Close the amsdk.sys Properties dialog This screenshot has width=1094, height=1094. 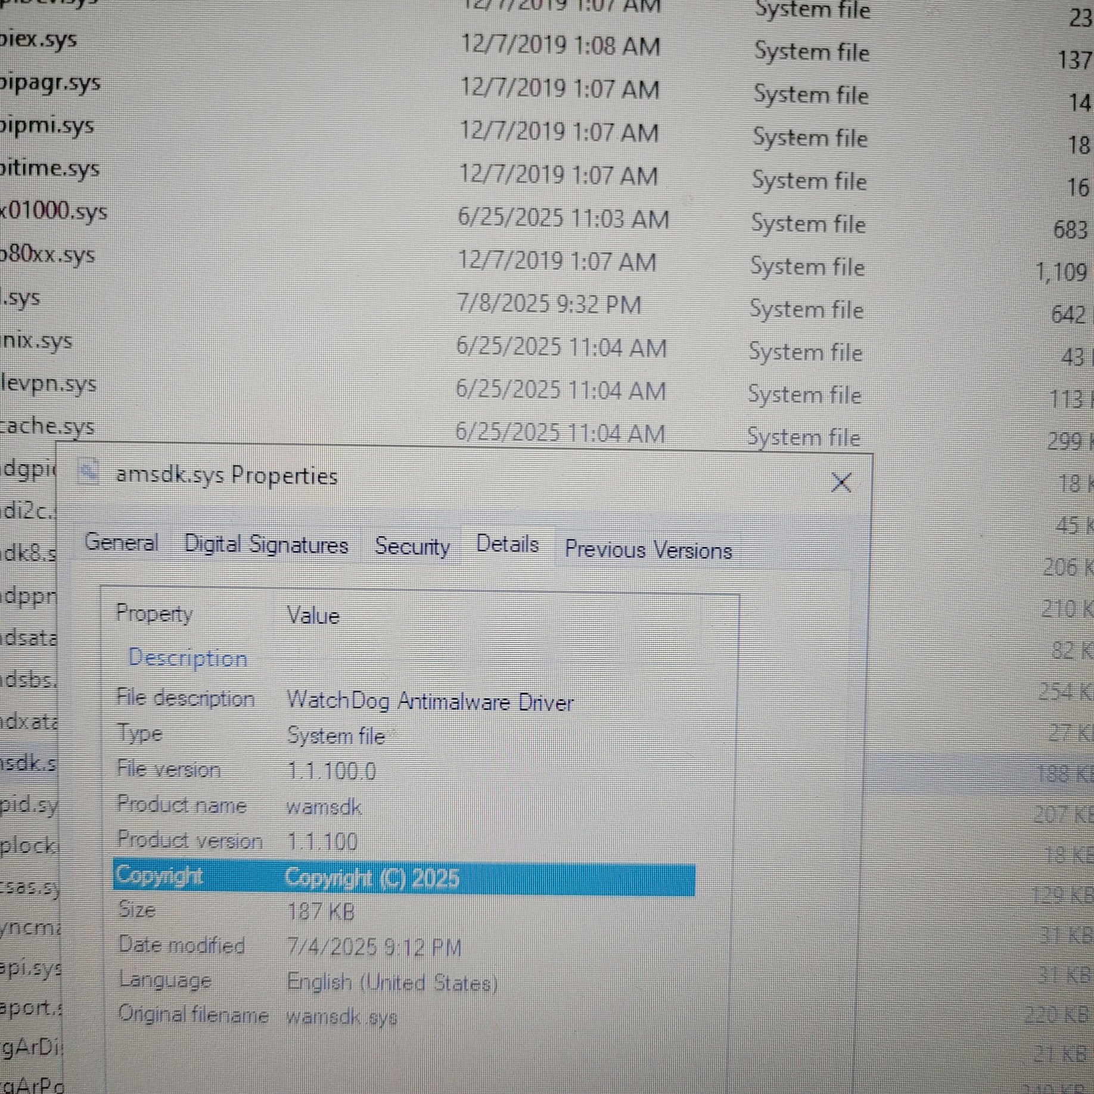point(841,482)
